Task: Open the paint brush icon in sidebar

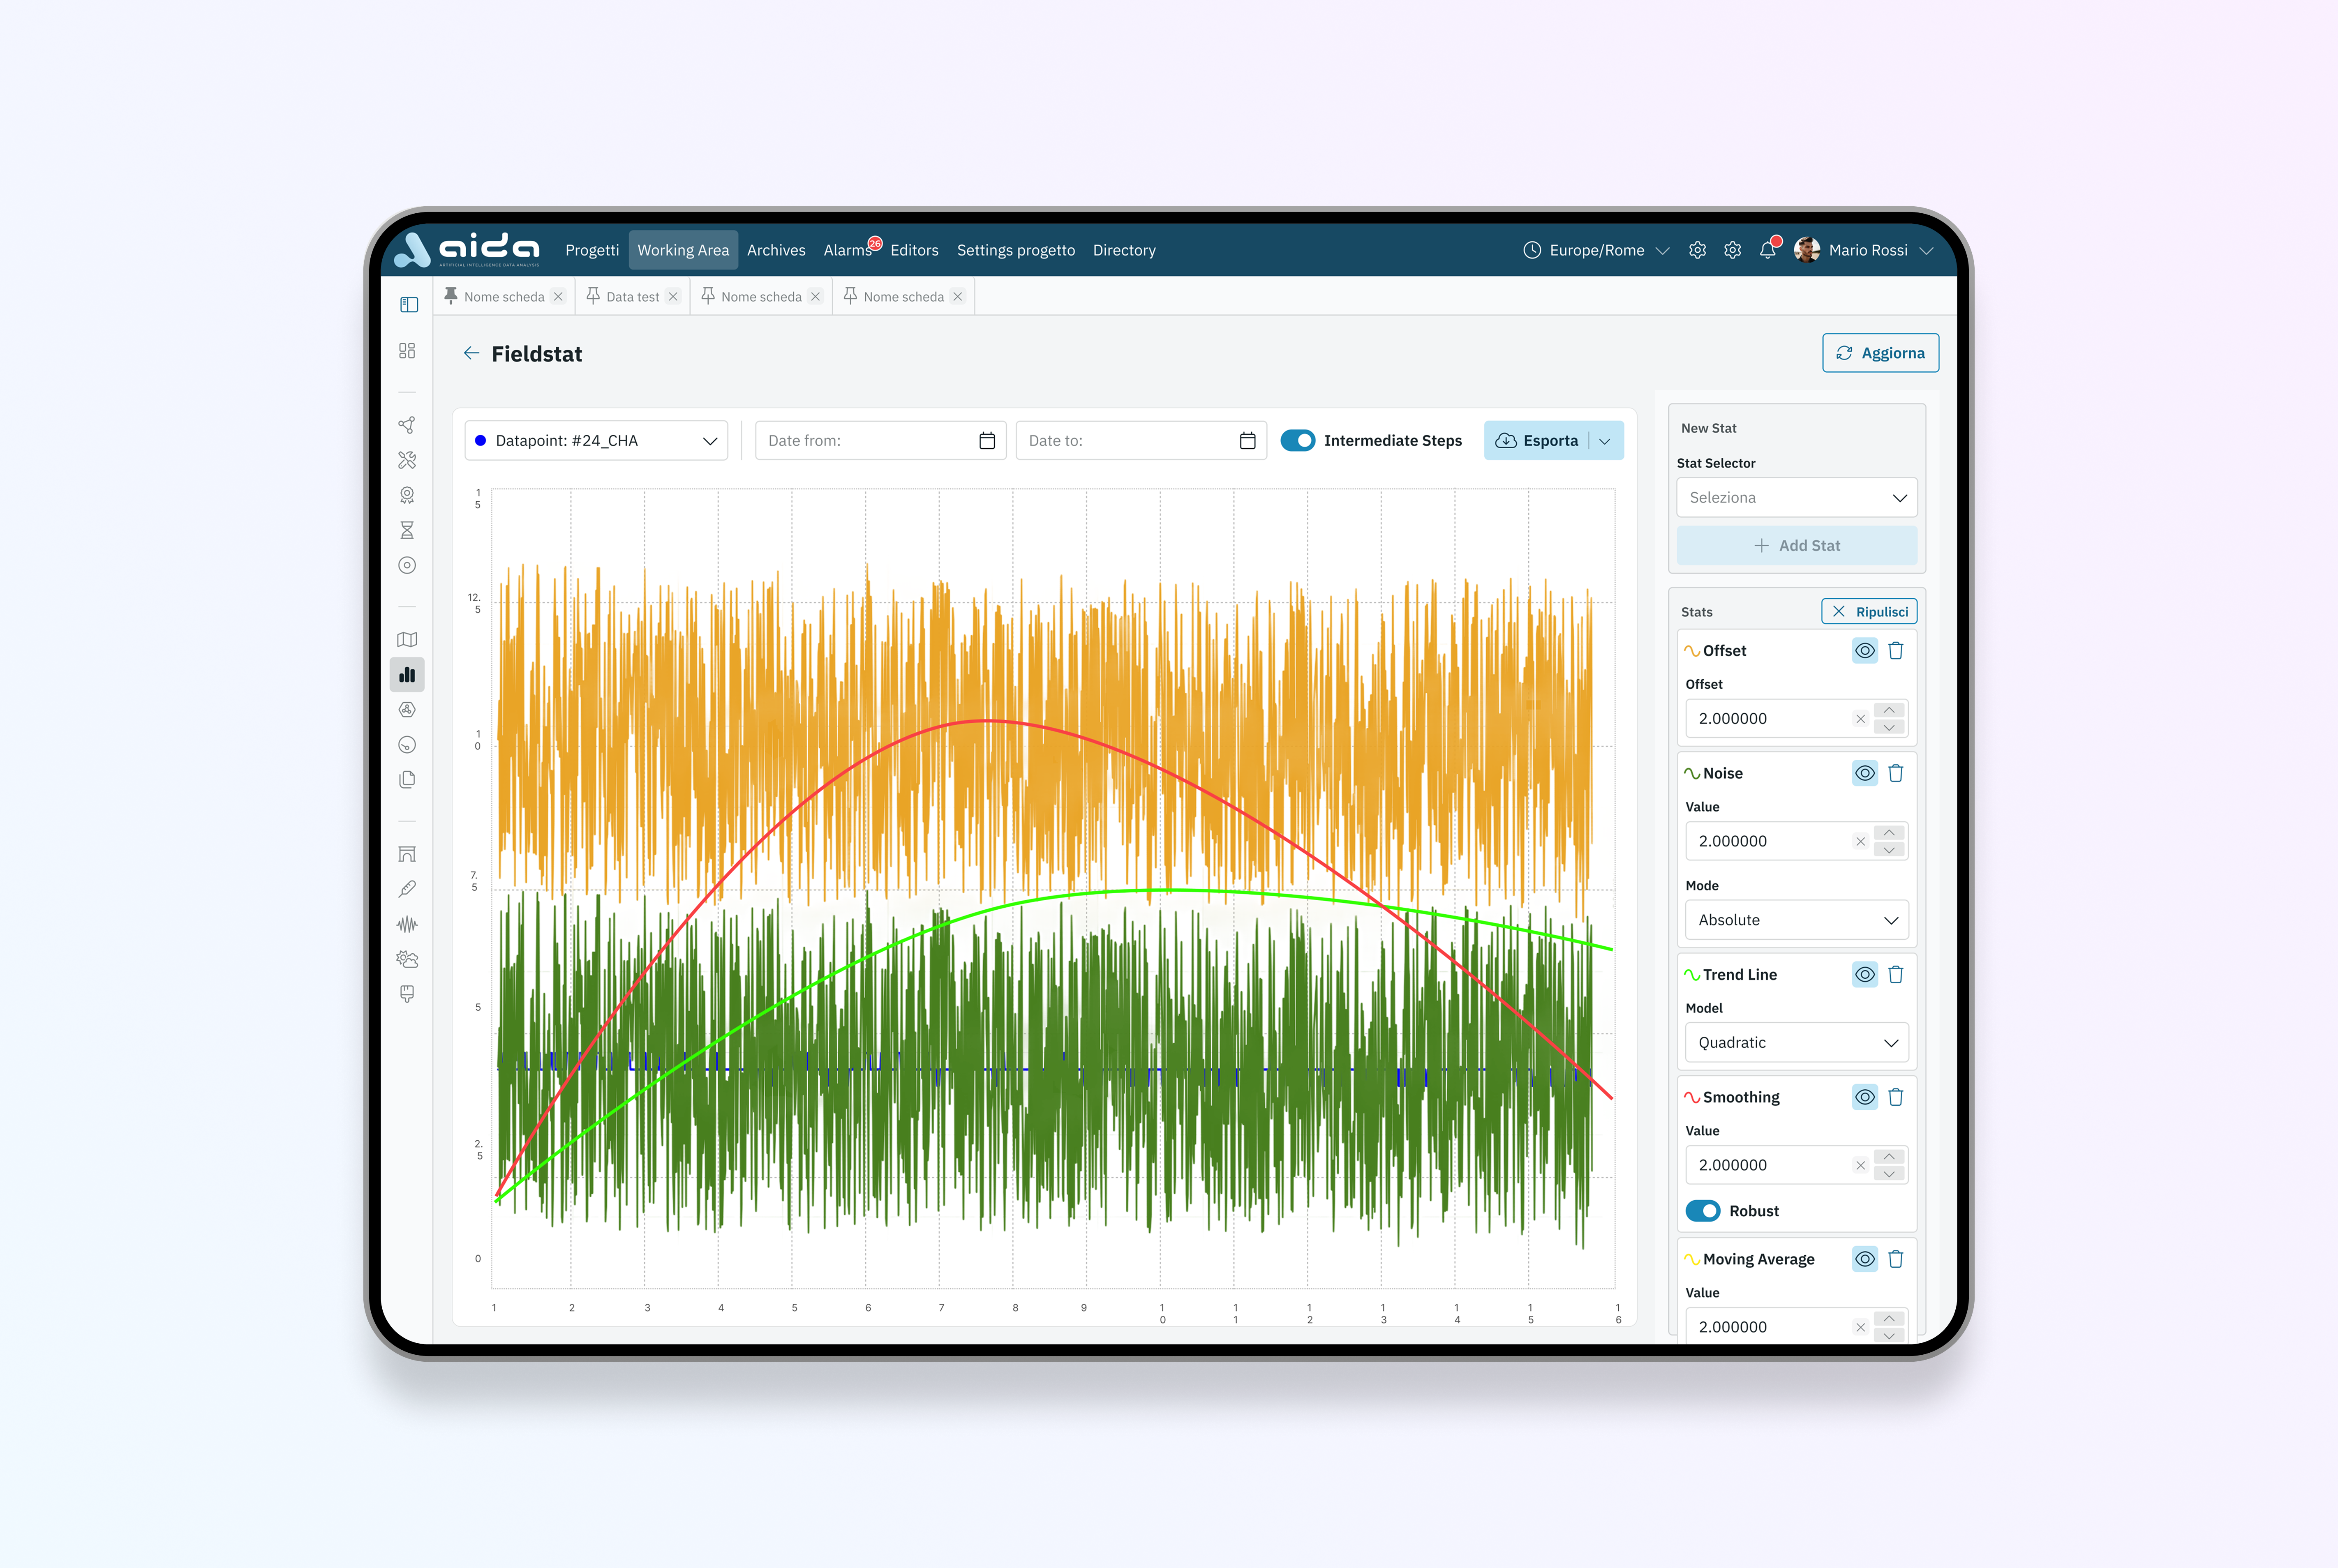Action: point(407,994)
